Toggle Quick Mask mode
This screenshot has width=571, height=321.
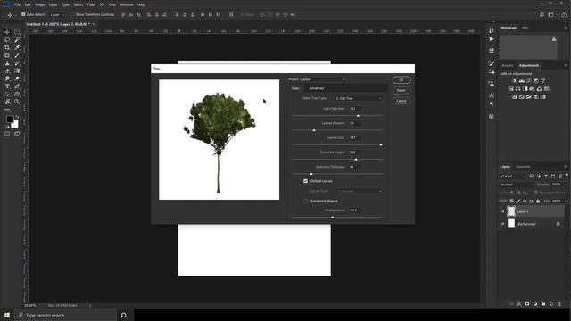[7, 134]
